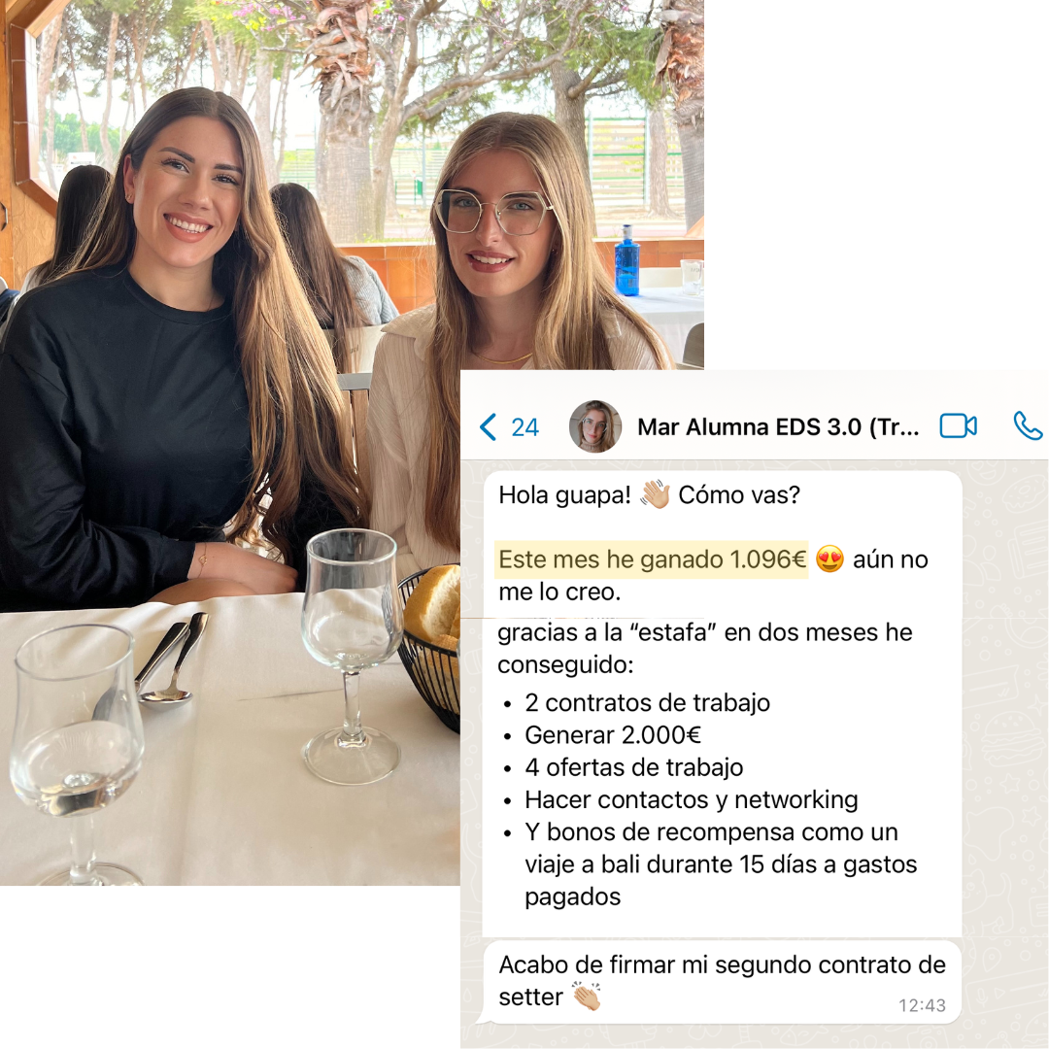This screenshot has height=1049, width=1049.
Task: Tap the waving hand emoji
Action: click(655, 495)
